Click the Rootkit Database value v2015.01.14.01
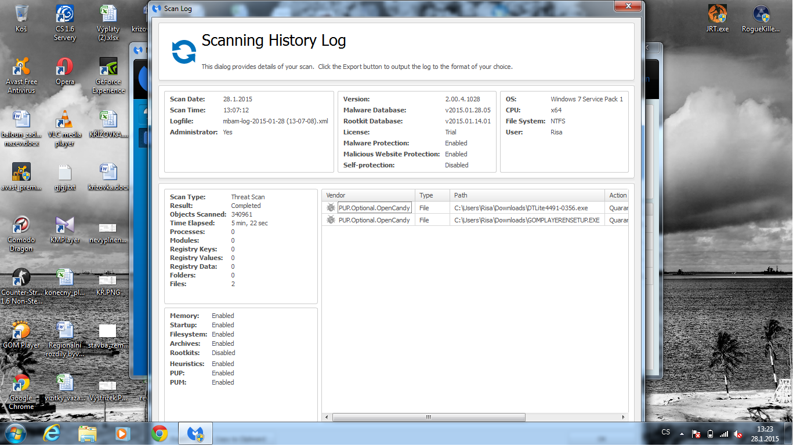The height and width of the screenshot is (446, 793). click(468, 121)
